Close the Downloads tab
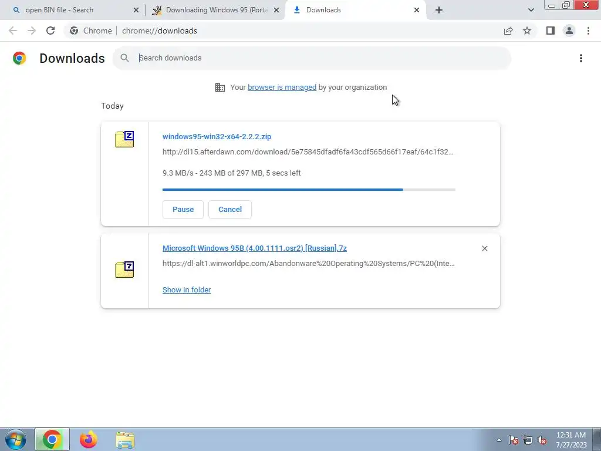 [417, 11]
